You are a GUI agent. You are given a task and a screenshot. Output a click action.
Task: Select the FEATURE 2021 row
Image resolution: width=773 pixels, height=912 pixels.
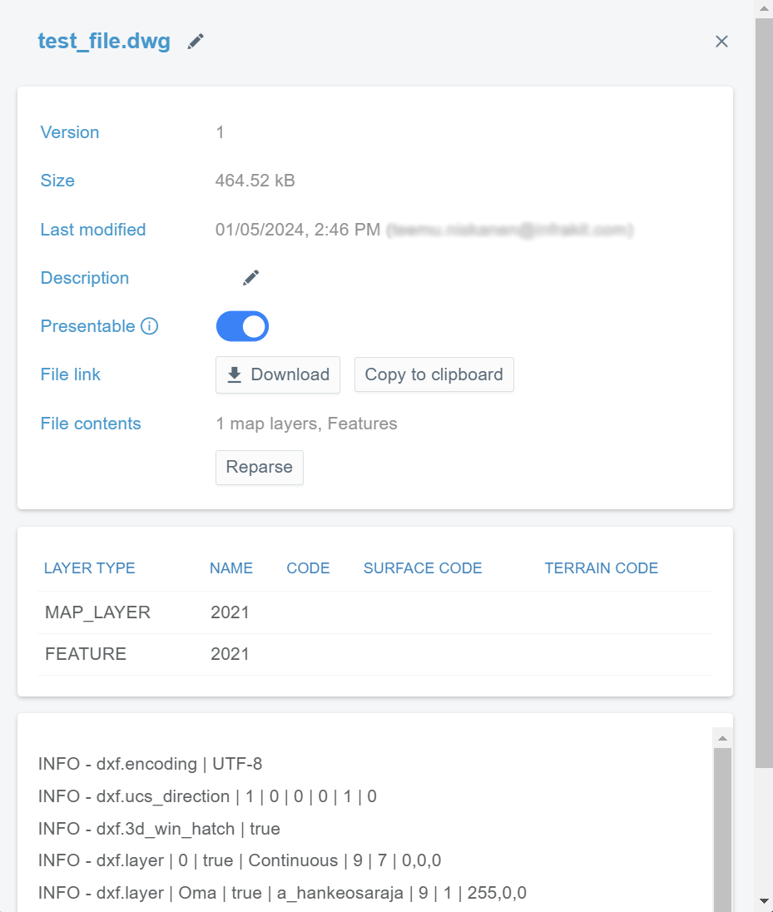pos(374,654)
